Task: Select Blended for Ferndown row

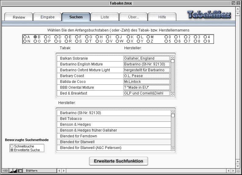Action: pos(114,136)
